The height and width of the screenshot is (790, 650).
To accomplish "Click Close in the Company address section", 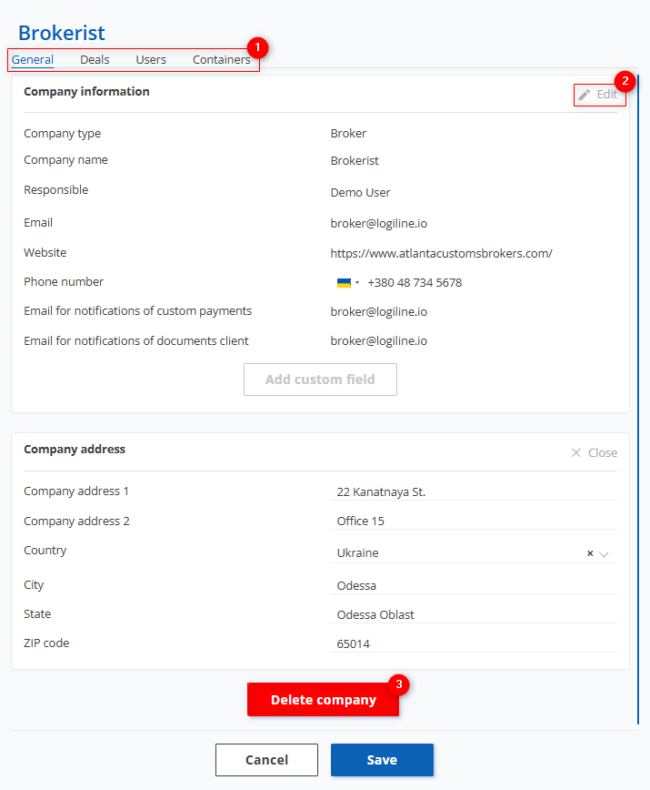I will coord(603,452).
